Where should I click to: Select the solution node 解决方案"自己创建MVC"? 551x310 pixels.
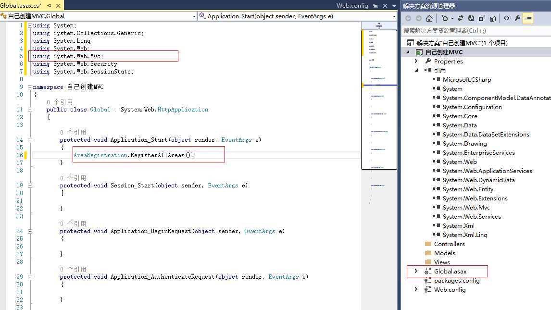(x=462, y=43)
